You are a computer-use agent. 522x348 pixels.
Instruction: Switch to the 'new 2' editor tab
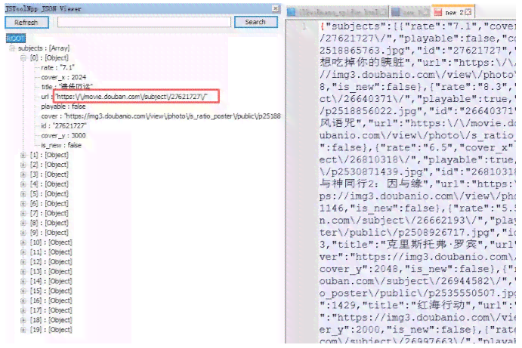(x=453, y=12)
